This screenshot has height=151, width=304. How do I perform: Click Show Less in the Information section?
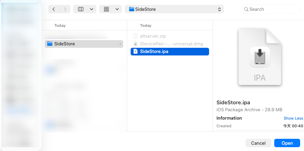click(293, 118)
